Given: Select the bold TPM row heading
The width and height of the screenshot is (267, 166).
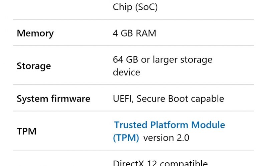Looking at the screenshot, I should (x=27, y=131).
